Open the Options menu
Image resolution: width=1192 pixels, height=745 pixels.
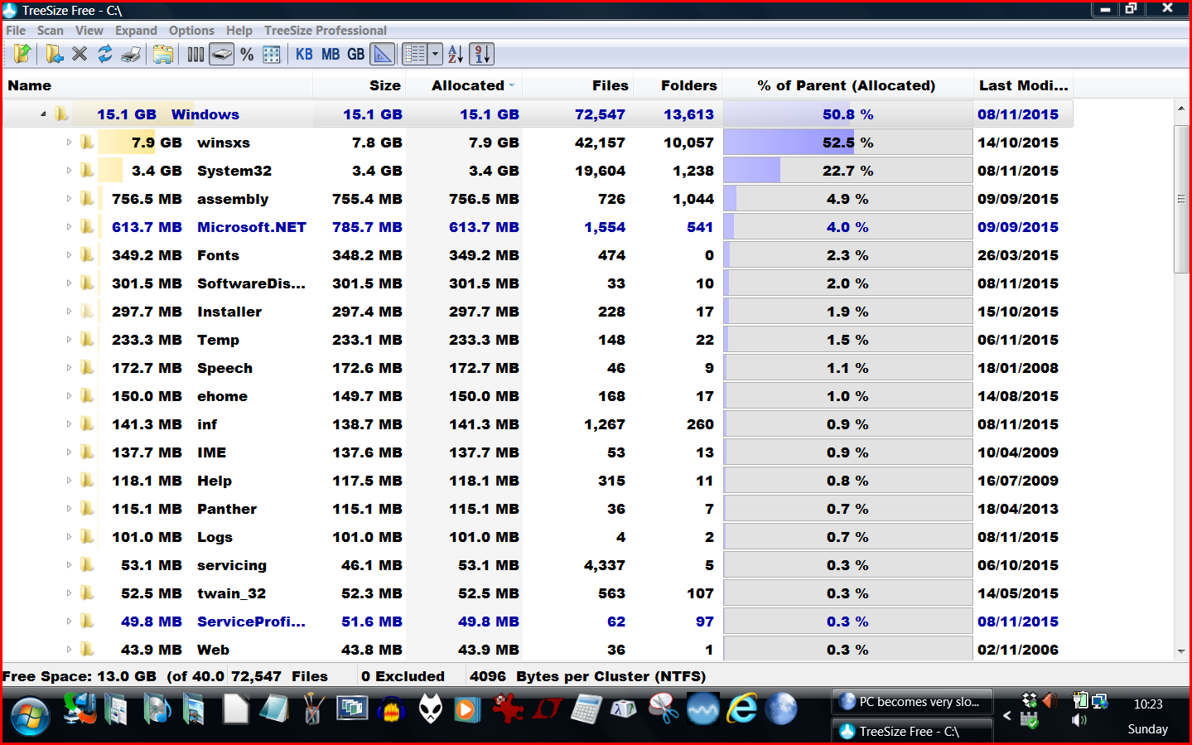pyautogui.click(x=191, y=31)
